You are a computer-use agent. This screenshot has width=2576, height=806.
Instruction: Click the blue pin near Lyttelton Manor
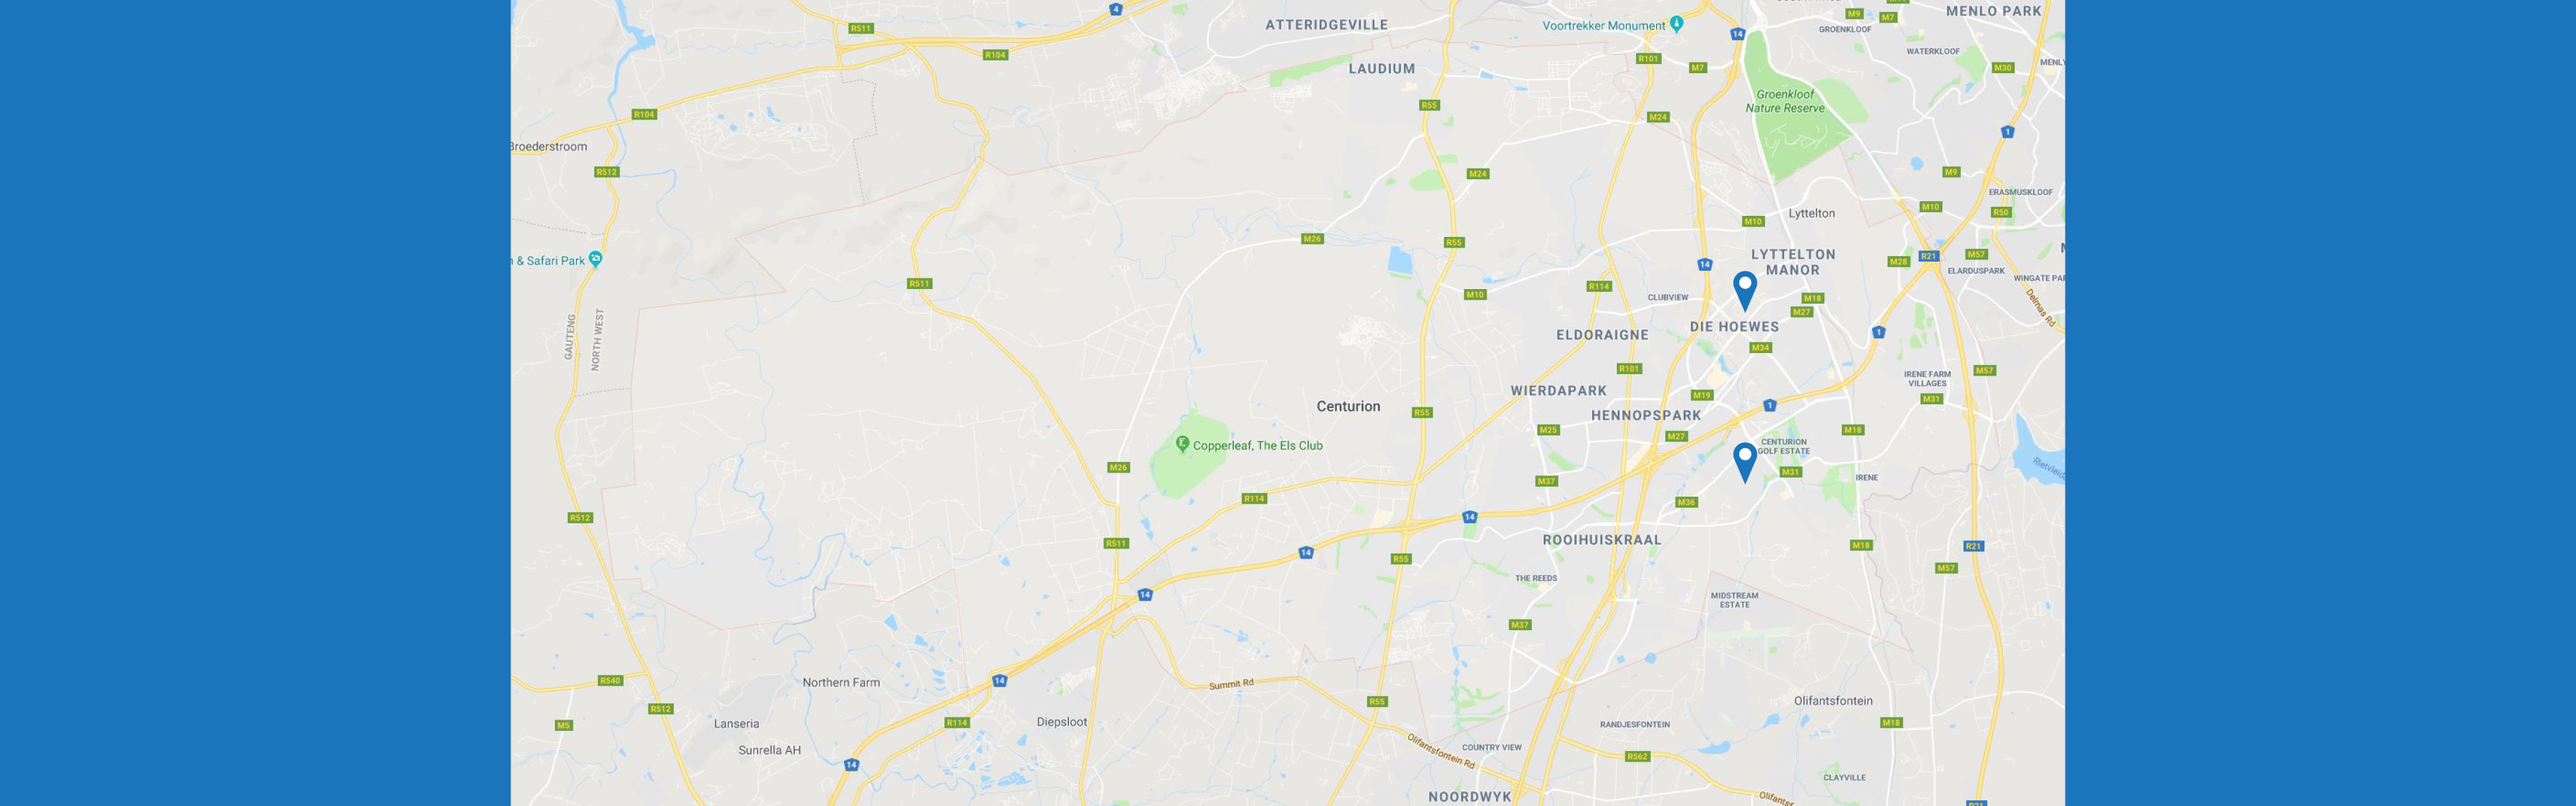1744,290
